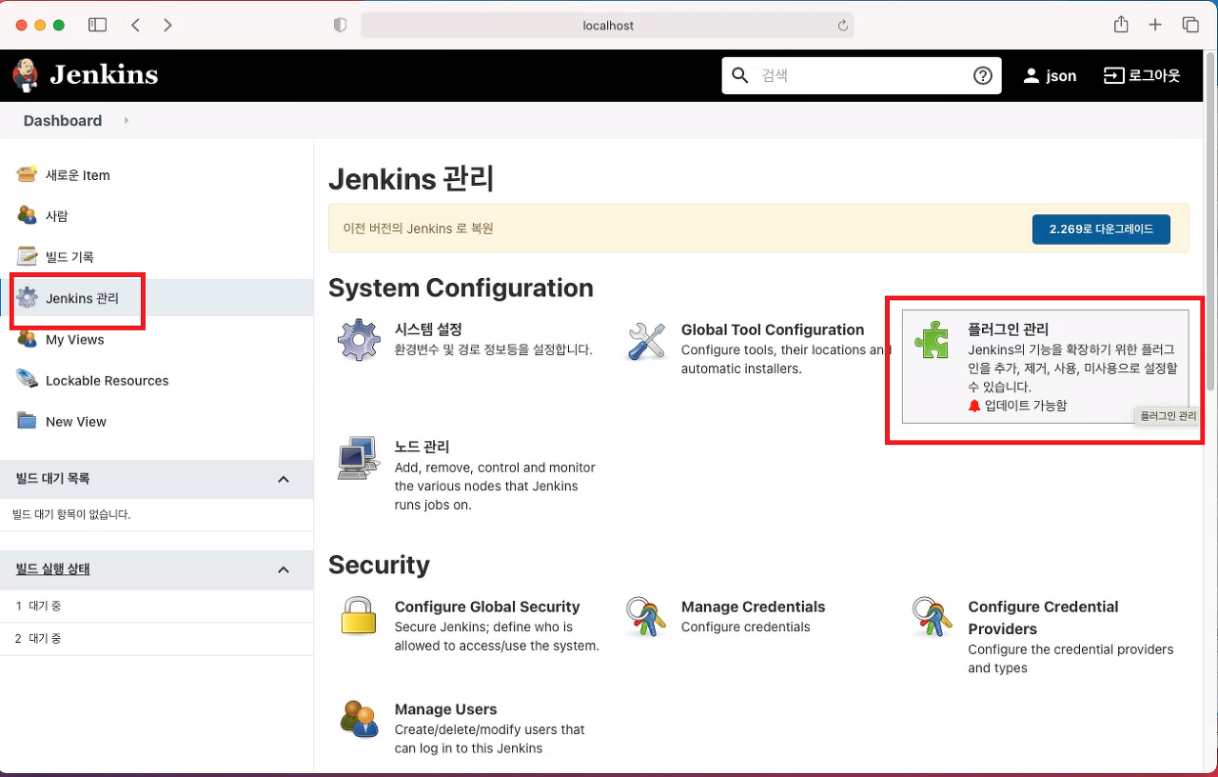Open a new tab with plus icon

(x=1155, y=25)
